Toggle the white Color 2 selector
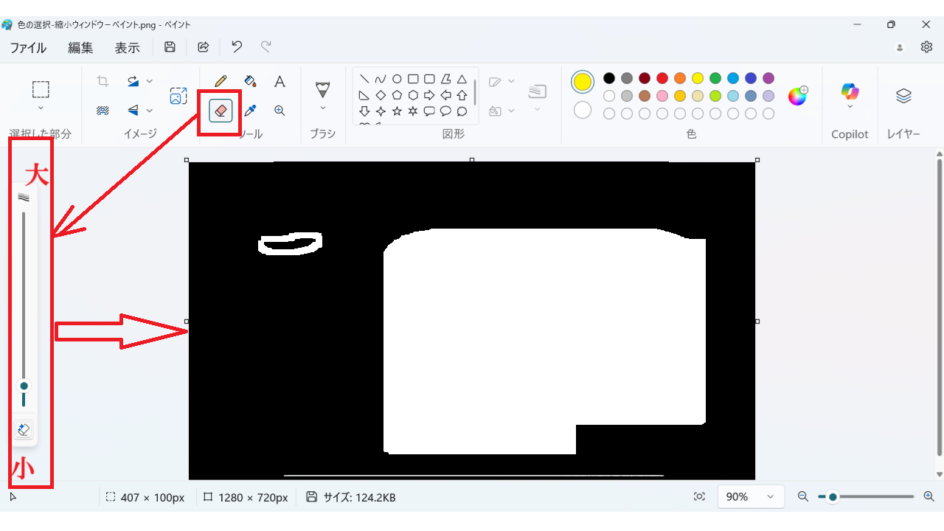The height and width of the screenshot is (531, 944). pos(583,110)
